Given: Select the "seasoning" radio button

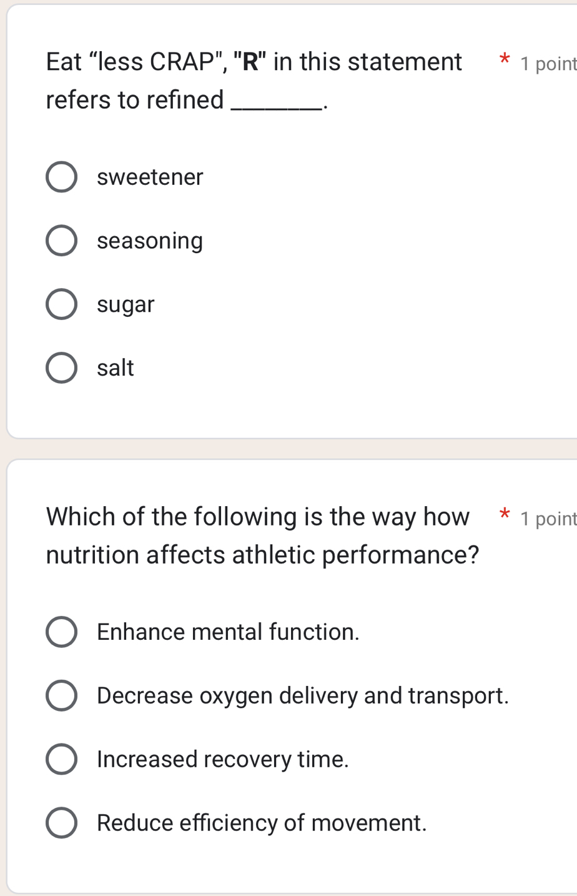Looking at the screenshot, I should [x=61, y=240].
